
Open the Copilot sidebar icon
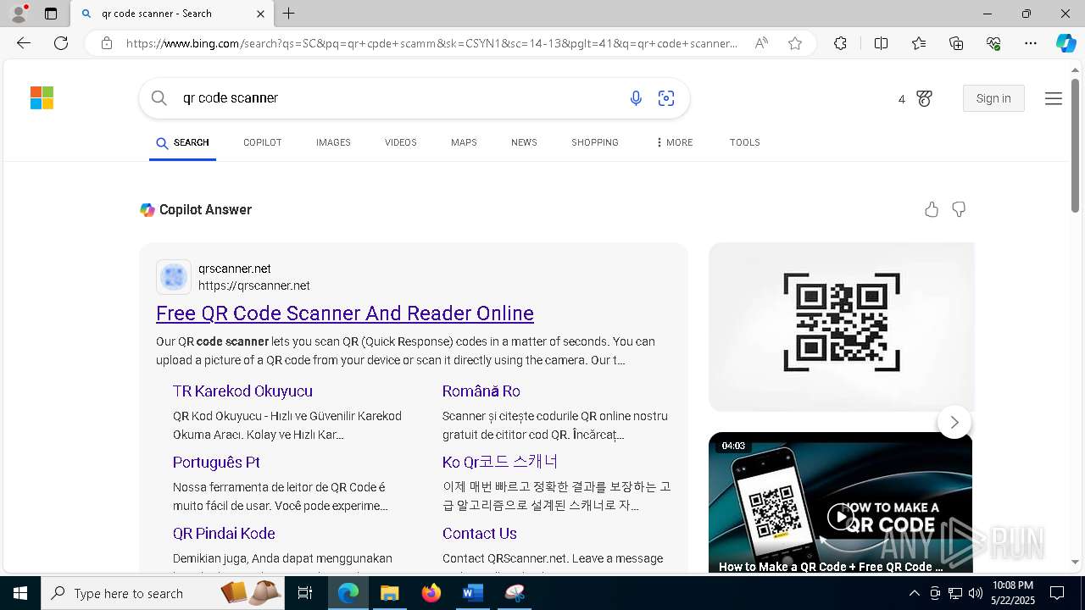(1066, 43)
